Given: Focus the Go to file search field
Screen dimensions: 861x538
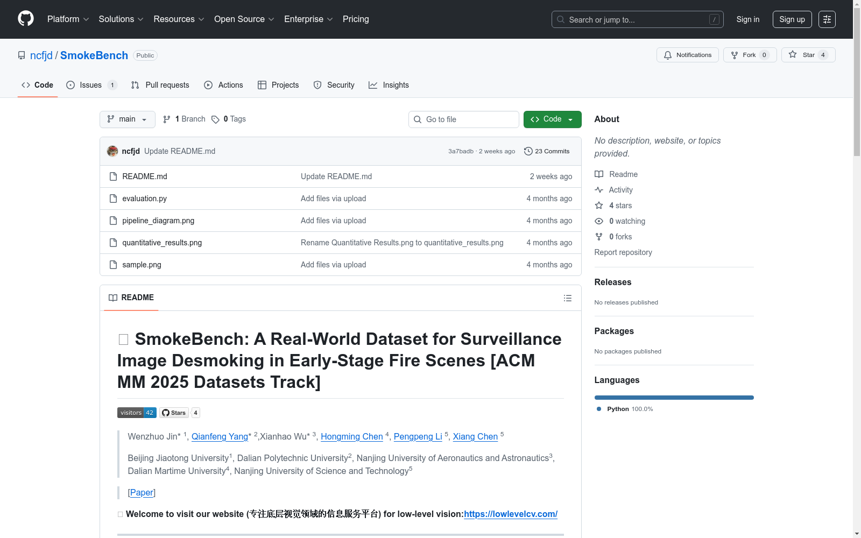Looking at the screenshot, I should pos(464,119).
